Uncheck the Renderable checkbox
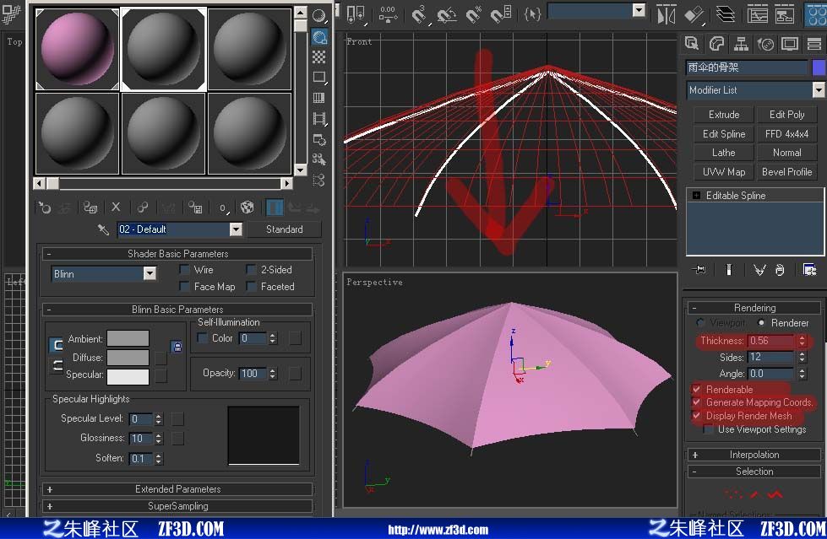 (696, 390)
